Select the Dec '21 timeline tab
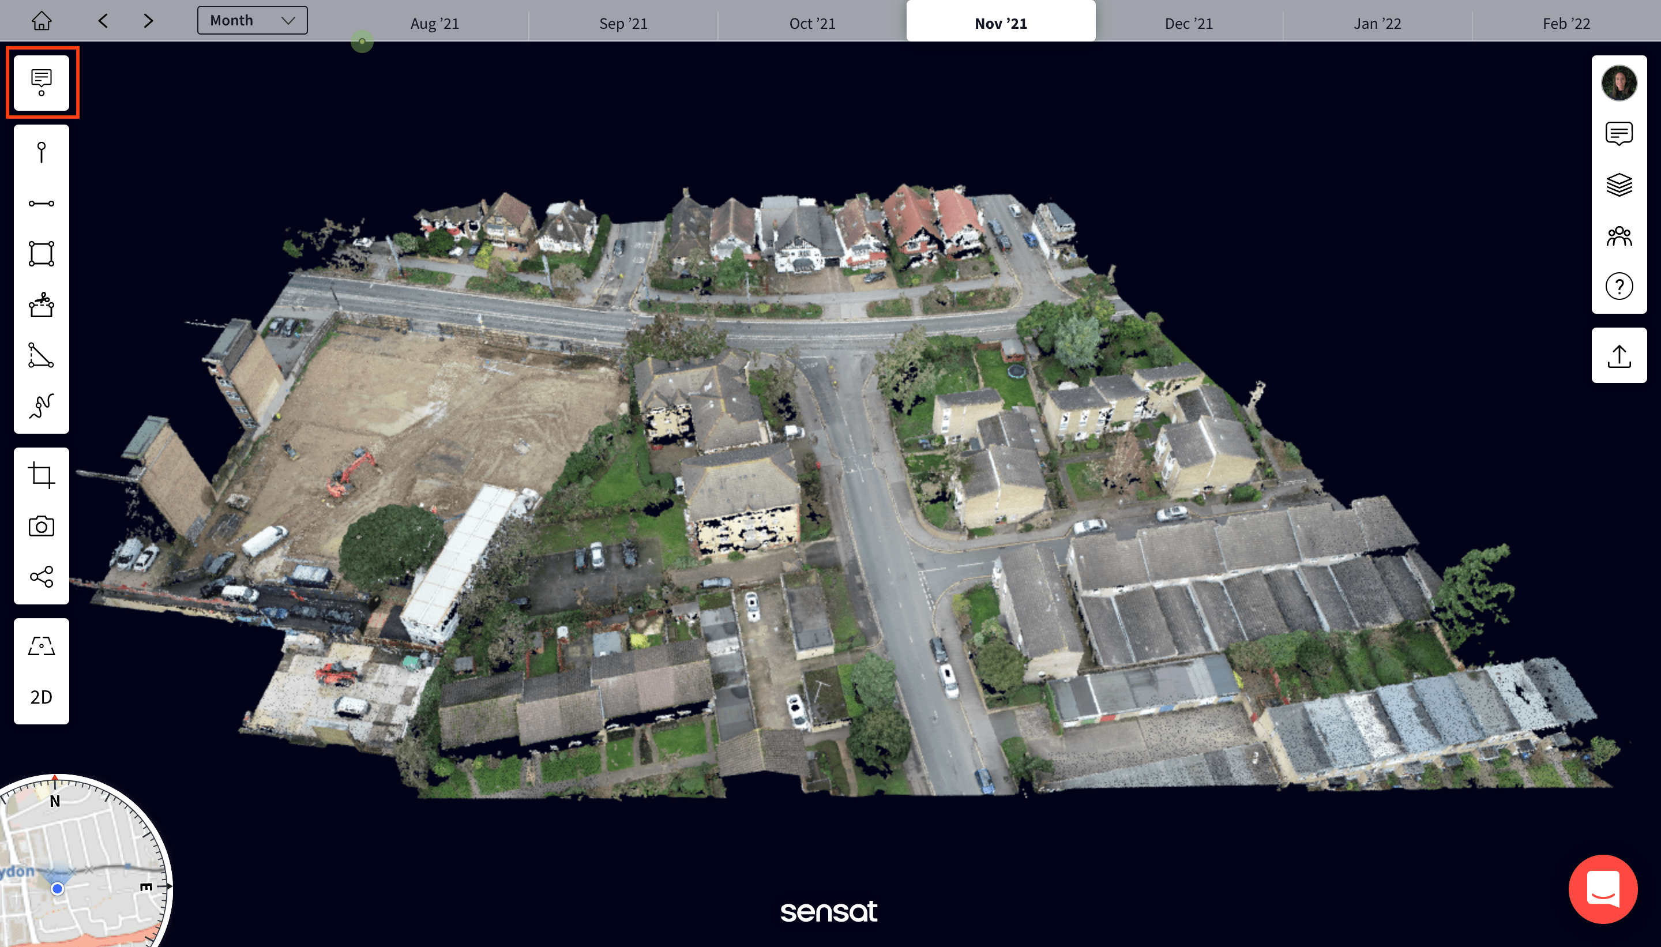The height and width of the screenshot is (947, 1661). pyautogui.click(x=1188, y=24)
